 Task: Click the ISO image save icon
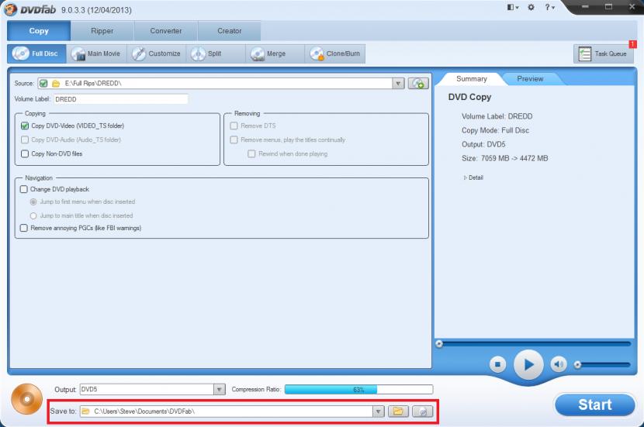coord(423,411)
